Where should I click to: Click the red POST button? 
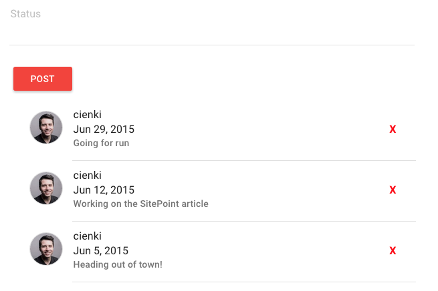click(43, 79)
